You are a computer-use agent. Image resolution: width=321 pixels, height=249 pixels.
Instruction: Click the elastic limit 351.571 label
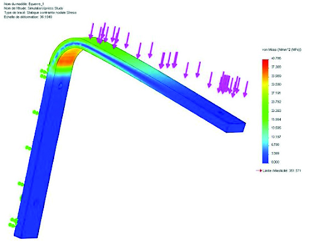click(x=281, y=170)
